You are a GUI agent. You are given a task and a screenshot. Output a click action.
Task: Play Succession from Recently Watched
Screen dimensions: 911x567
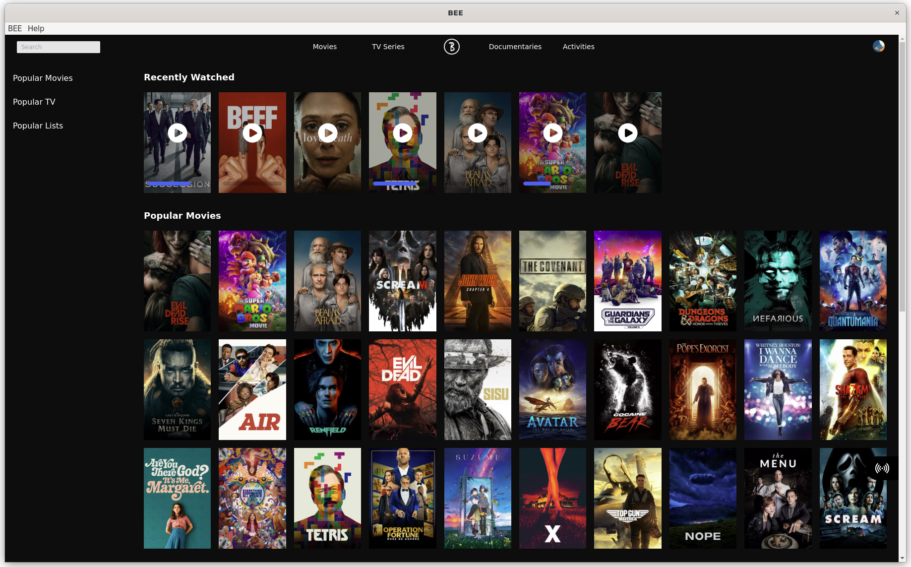pyautogui.click(x=177, y=133)
